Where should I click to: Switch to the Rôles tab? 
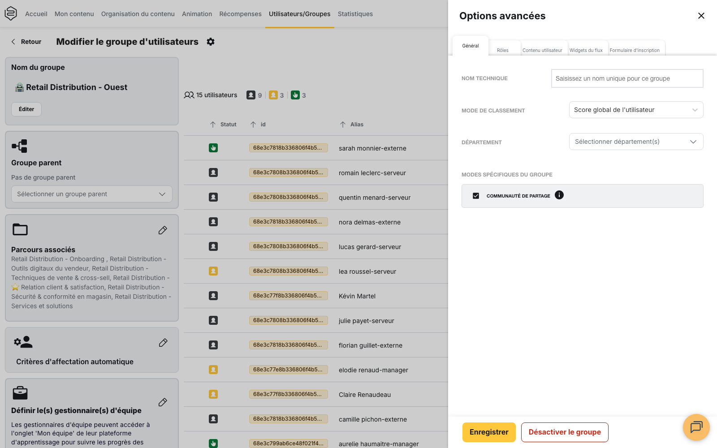pos(503,50)
